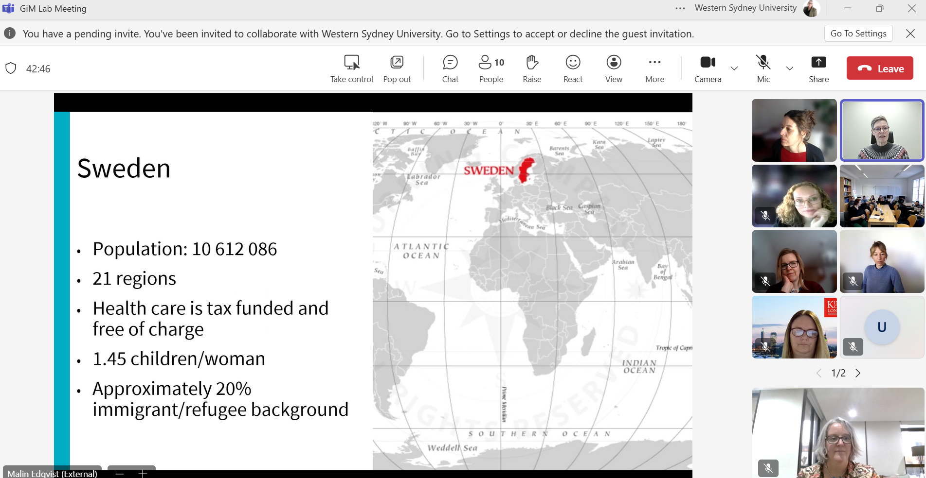Select the curly-haired muted participant tile

click(794, 196)
